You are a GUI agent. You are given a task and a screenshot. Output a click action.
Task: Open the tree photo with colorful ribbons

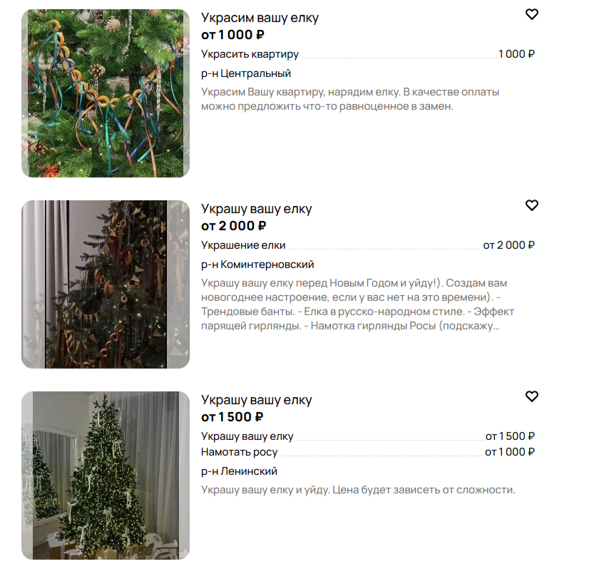[x=106, y=93]
